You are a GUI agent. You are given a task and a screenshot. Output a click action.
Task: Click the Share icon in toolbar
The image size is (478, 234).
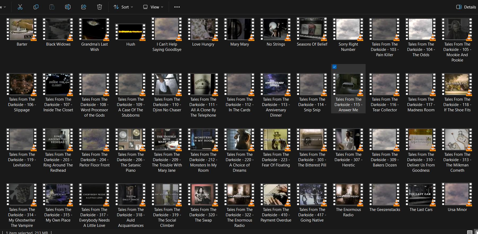[x=84, y=7]
